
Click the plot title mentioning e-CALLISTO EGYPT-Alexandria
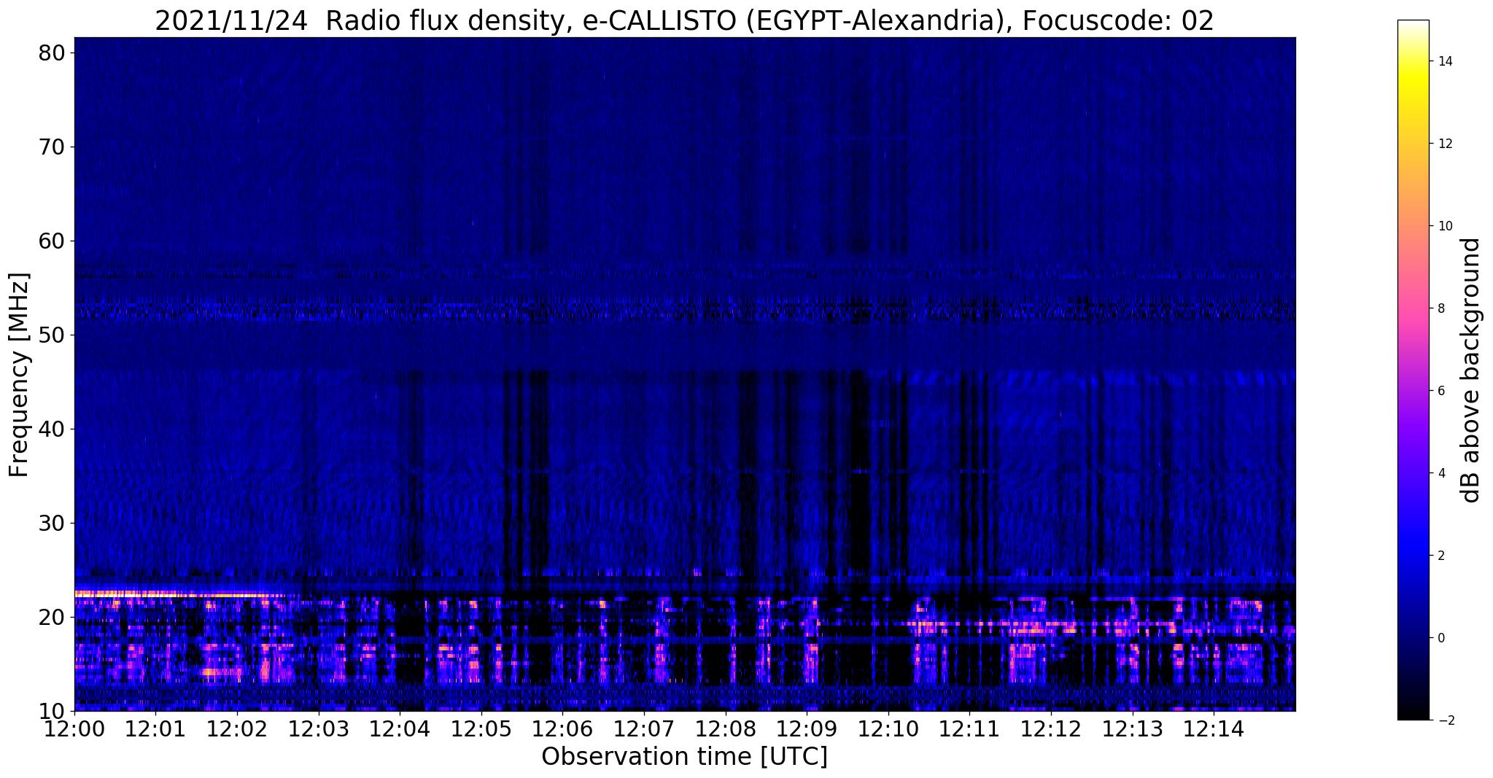[684, 20]
